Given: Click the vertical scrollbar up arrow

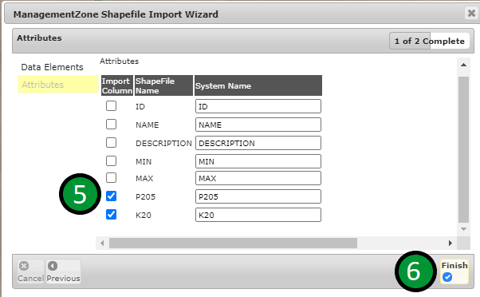Looking at the screenshot, I should coord(463,65).
